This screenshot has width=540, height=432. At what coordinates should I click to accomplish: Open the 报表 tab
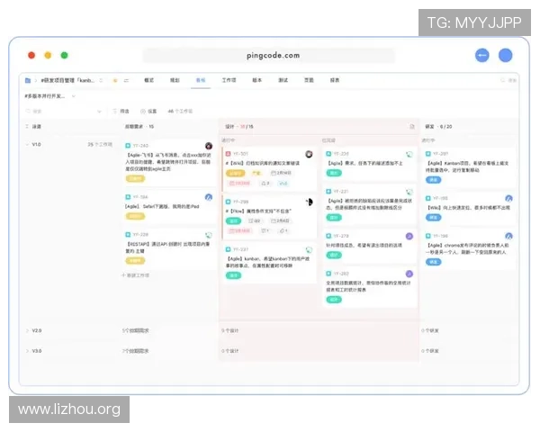click(335, 80)
